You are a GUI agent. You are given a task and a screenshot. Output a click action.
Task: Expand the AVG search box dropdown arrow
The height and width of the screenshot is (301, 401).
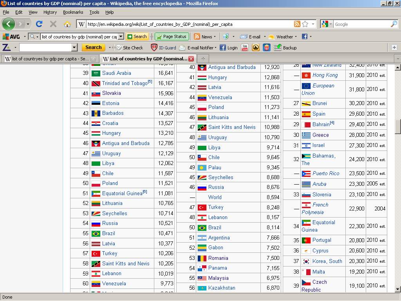tap(121, 36)
